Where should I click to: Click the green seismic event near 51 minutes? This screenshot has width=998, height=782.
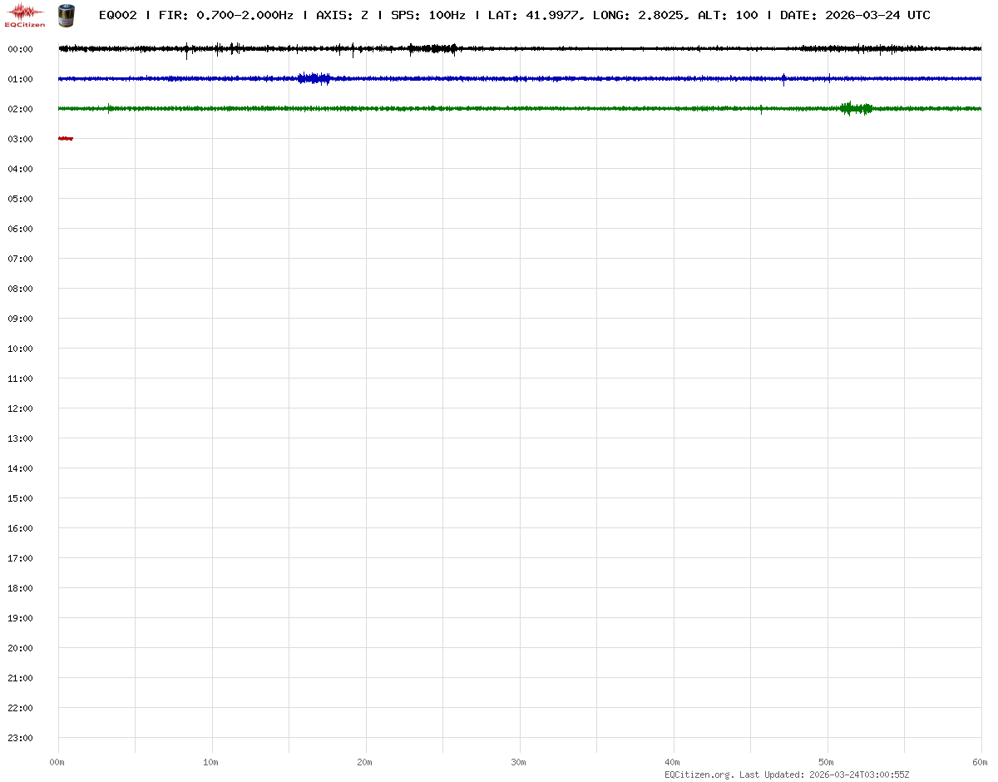pos(856,108)
